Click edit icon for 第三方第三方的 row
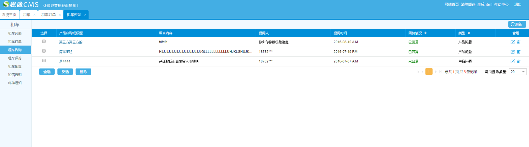529x147 pixels. pos(512,42)
